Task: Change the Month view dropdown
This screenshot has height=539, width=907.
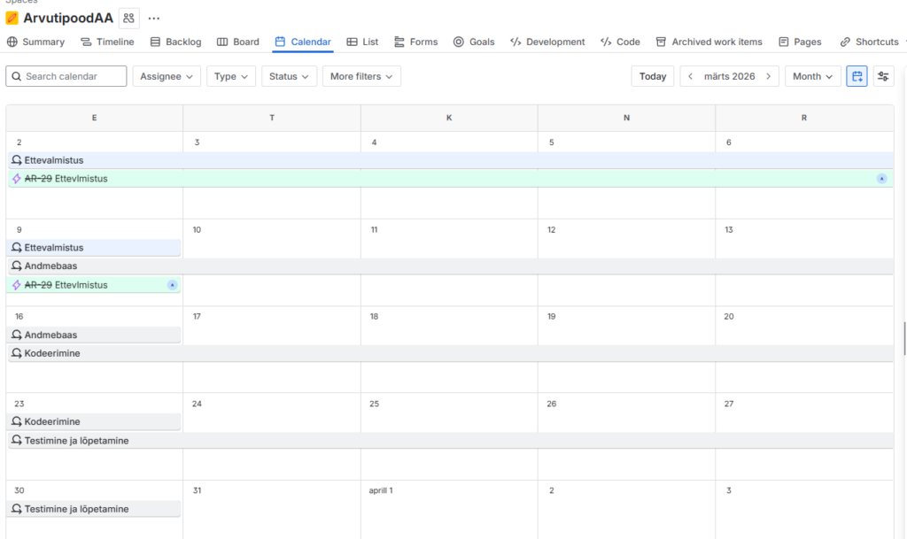Action: click(x=812, y=76)
